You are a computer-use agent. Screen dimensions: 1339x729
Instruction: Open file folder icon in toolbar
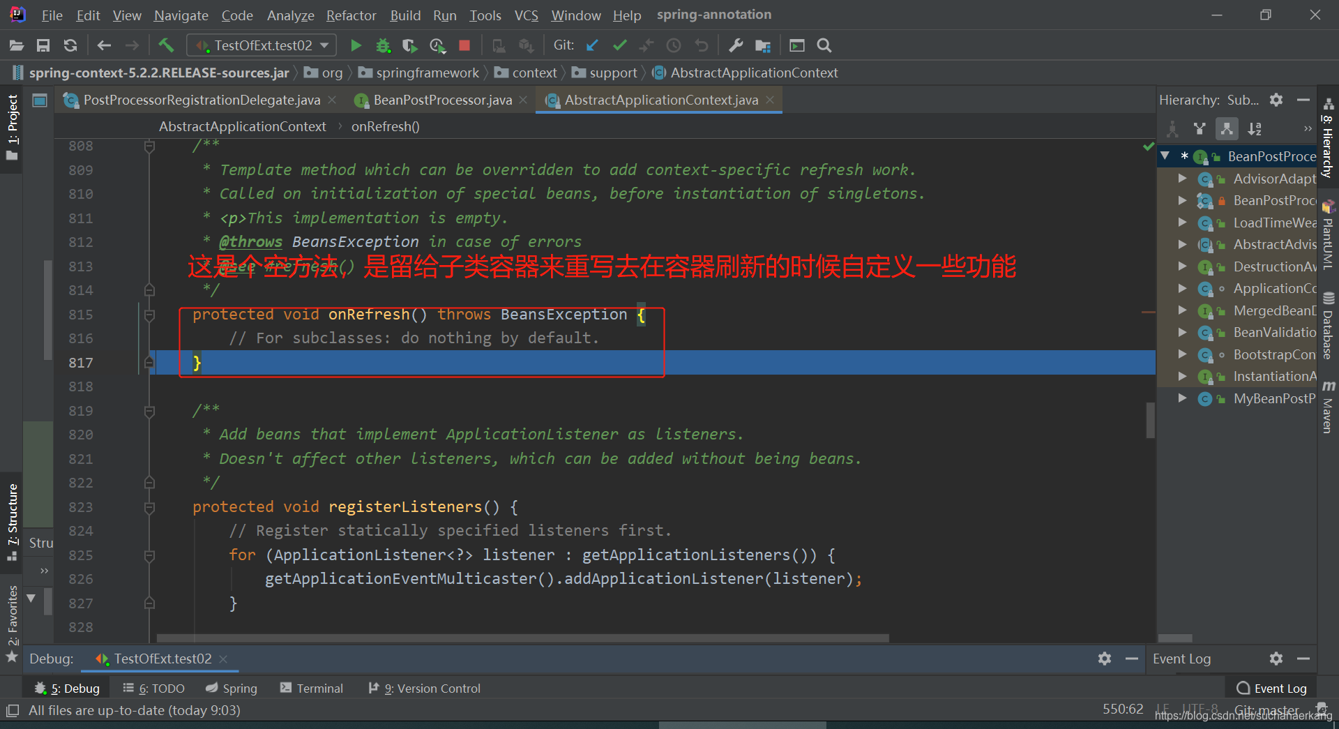click(17, 45)
